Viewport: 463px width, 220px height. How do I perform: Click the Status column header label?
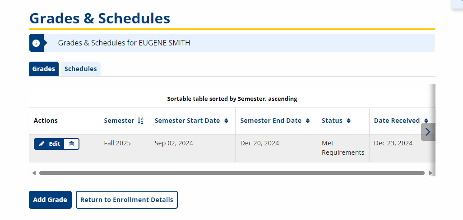tap(332, 121)
